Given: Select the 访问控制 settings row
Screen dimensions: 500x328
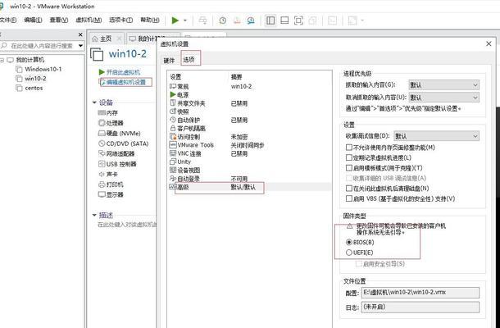Looking at the screenshot, I should (x=249, y=137).
